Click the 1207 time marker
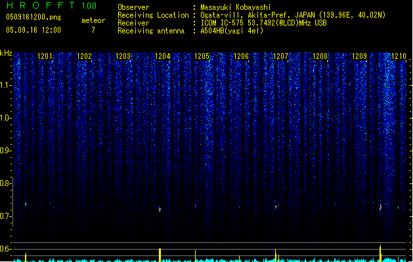Image resolution: width=413 pixels, height=262 pixels. coord(281,56)
